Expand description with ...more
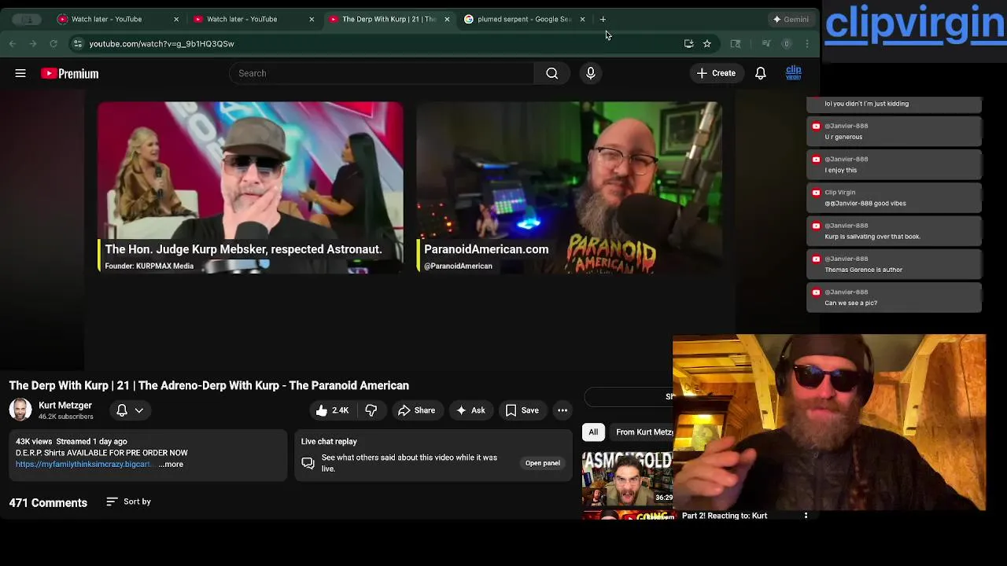The image size is (1007, 566). pyautogui.click(x=171, y=465)
